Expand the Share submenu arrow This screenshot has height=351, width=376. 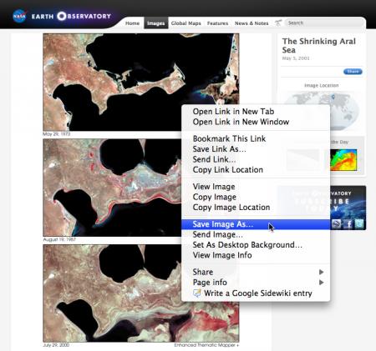[x=322, y=272]
